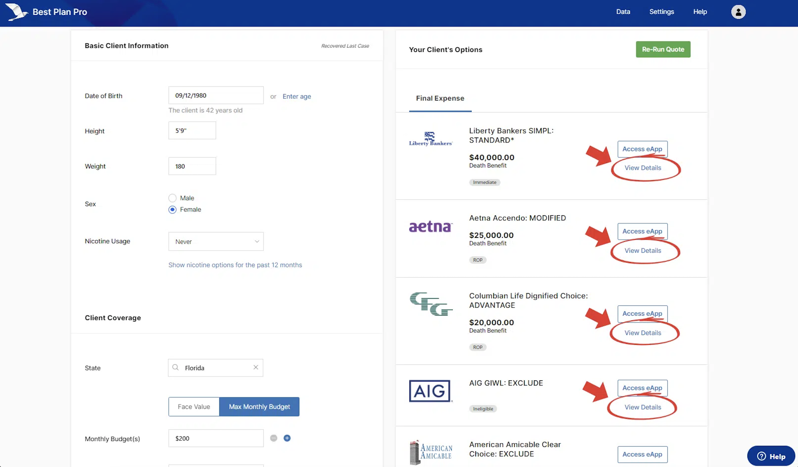Viewport: 798px width, 467px height.
Task: Click the Date of Birth field
Action: (216, 95)
